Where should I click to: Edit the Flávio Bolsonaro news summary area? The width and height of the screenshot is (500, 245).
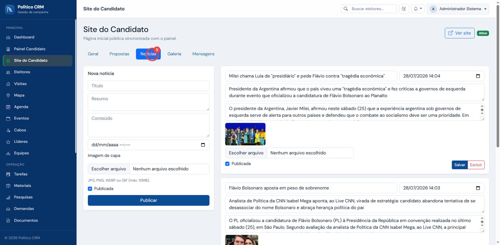click(x=355, y=204)
